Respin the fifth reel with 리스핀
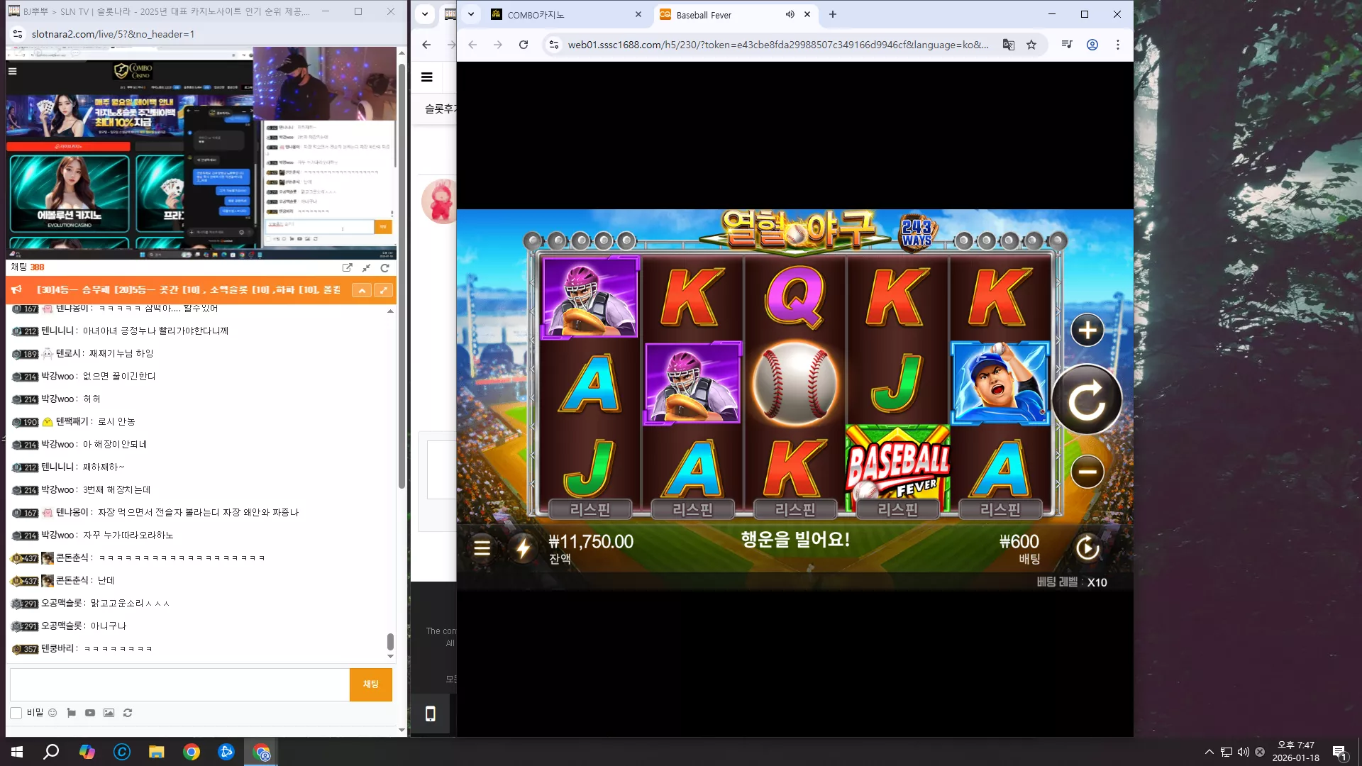The height and width of the screenshot is (766, 1362). (x=1000, y=509)
